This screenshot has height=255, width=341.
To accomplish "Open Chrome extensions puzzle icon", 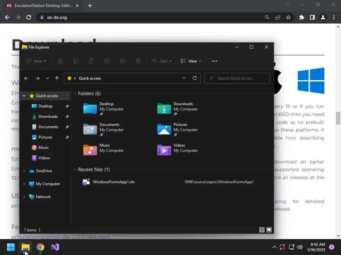I will (x=302, y=17).
